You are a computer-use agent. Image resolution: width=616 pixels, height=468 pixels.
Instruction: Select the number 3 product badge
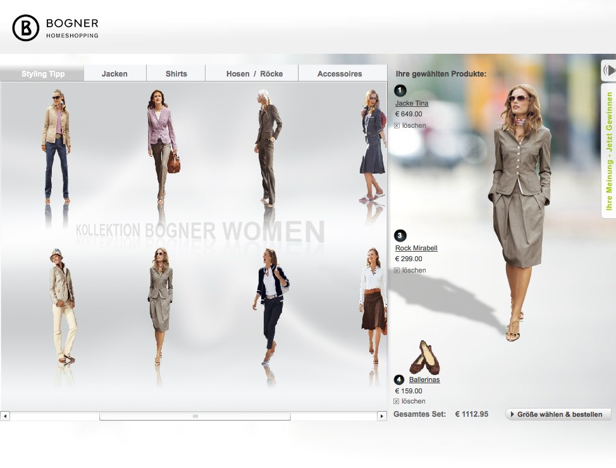pyautogui.click(x=400, y=235)
